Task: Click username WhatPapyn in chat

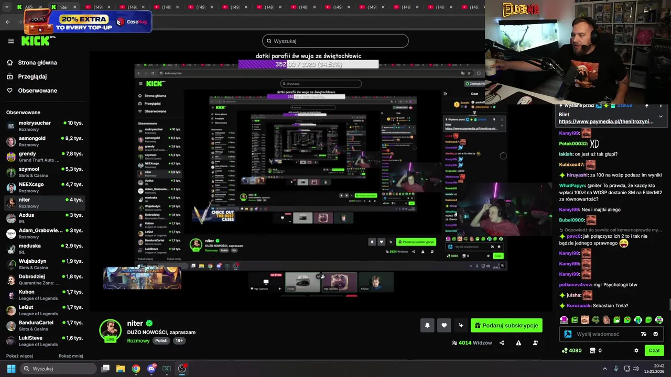Action: click(572, 185)
